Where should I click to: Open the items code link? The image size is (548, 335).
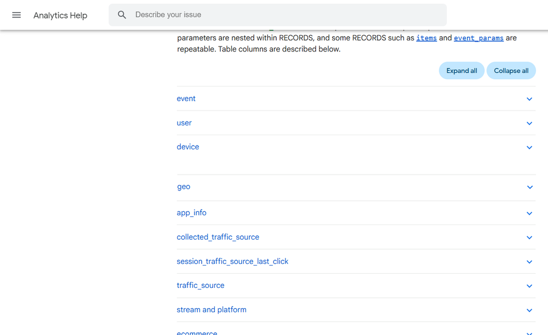coord(426,38)
